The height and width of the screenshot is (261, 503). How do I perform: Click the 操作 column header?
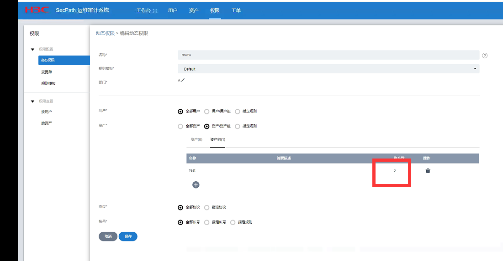click(427, 159)
